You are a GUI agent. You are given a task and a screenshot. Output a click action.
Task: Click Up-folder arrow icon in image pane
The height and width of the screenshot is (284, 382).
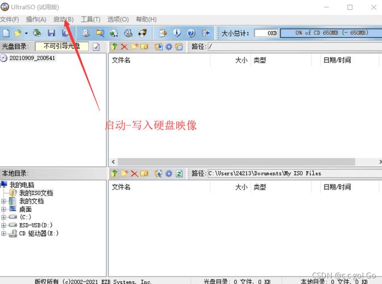[114, 47]
